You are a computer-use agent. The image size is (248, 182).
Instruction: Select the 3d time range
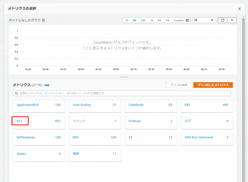(x=159, y=20)
